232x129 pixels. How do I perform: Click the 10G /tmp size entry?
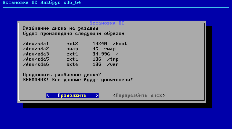pyautogui.click(x=105, y=59)
